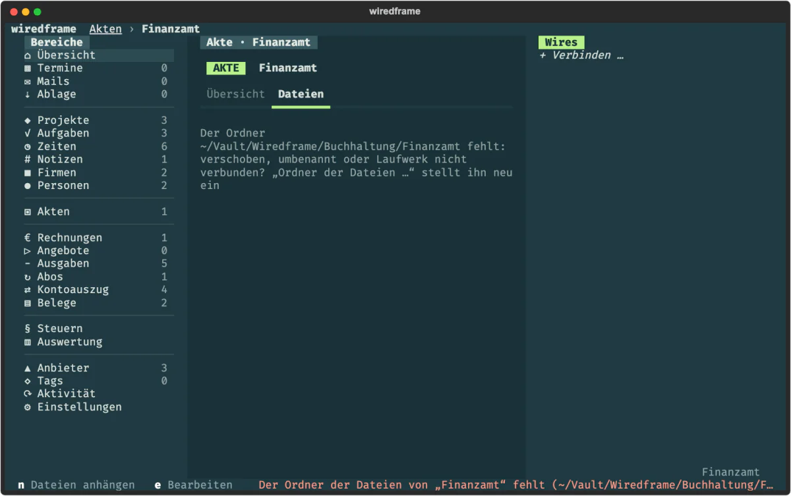Click '+ Verbinden …' under Wires
This screenshot has width=791, height=496.
[581, 55]
